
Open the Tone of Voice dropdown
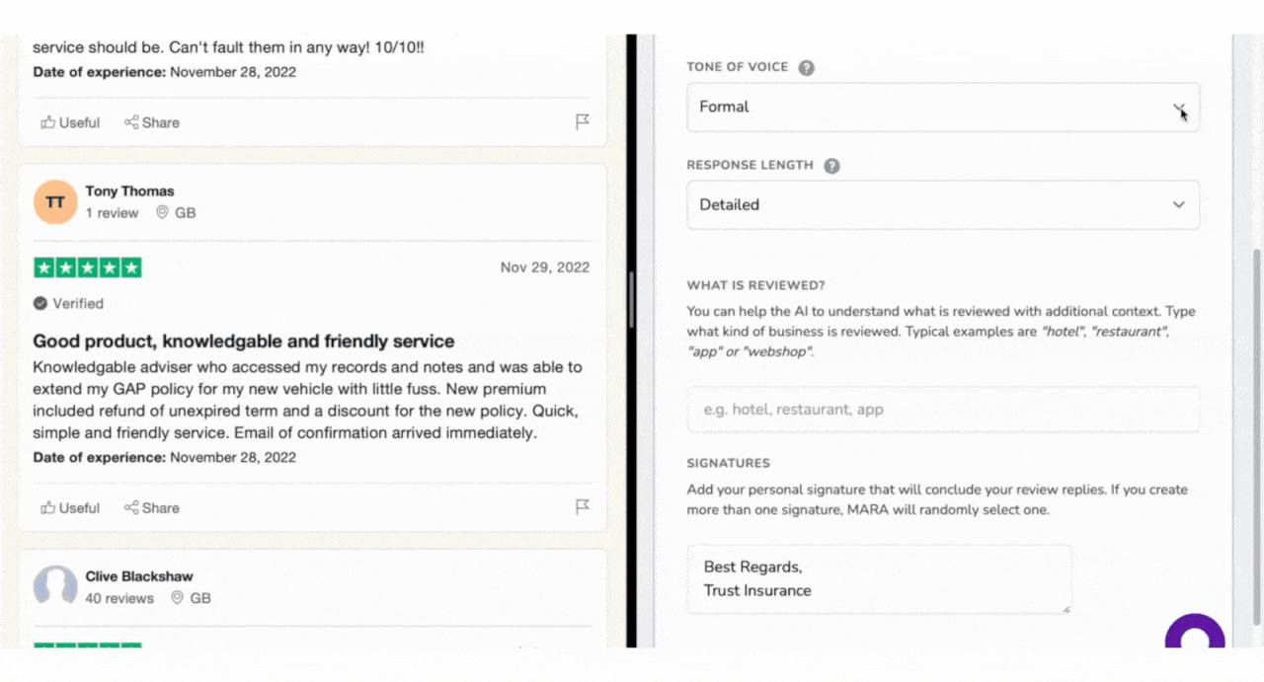[x=943, y=108]
